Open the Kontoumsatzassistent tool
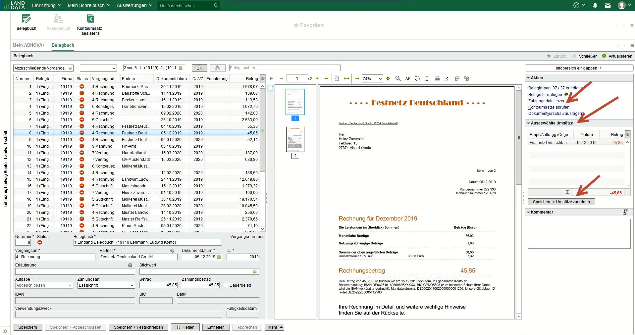635x335 pixels. 90,19
